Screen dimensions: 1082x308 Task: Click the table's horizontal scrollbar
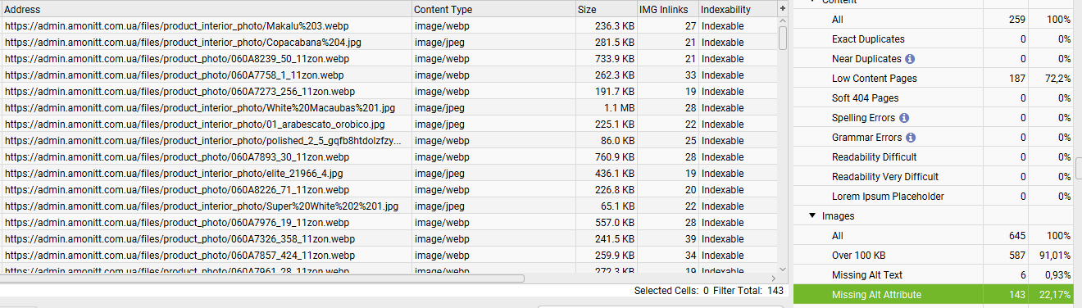pos(262,279)
